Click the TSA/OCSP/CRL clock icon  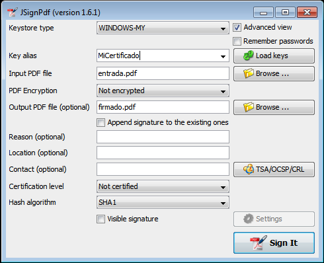(x=249, y=169)
